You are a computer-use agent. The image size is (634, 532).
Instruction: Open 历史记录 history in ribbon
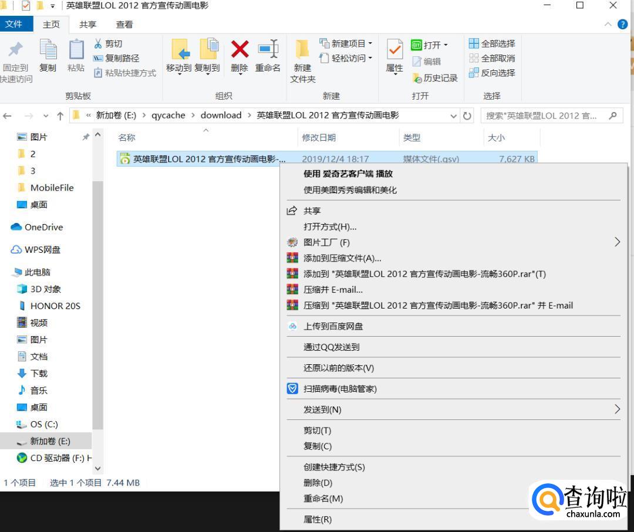434,78
